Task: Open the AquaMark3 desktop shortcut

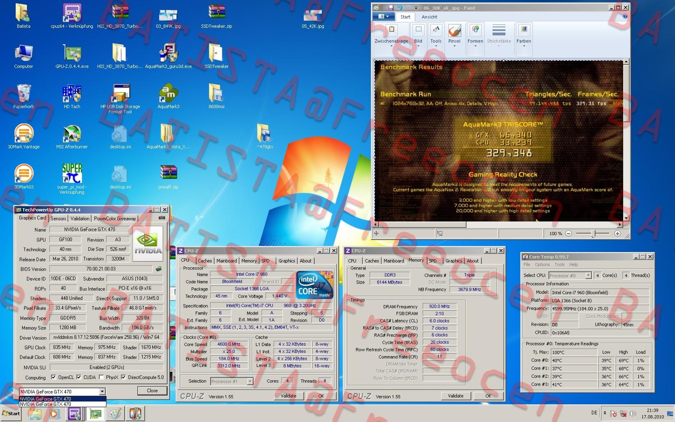Action: 168,97
